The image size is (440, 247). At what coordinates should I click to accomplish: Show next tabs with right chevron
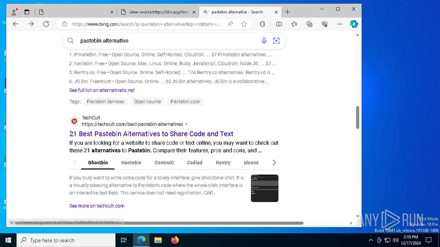274,163
